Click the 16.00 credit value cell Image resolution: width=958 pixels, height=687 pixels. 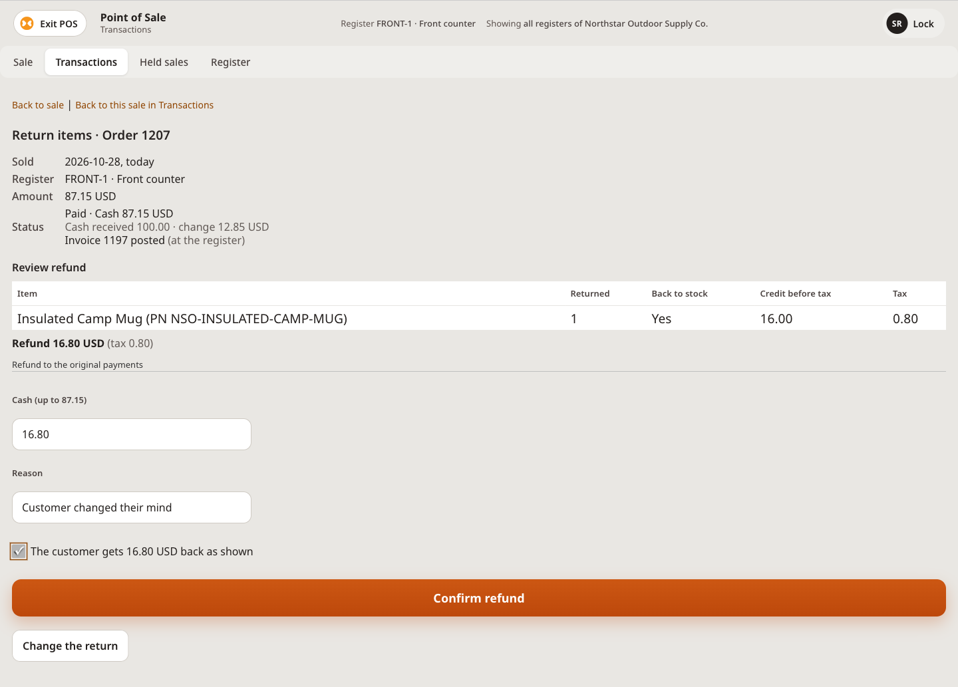[776, 319]
